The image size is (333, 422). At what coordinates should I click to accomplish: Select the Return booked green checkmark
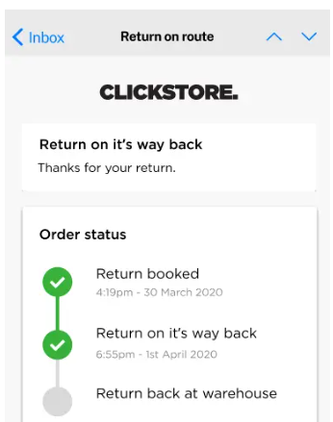pos(57,282)
